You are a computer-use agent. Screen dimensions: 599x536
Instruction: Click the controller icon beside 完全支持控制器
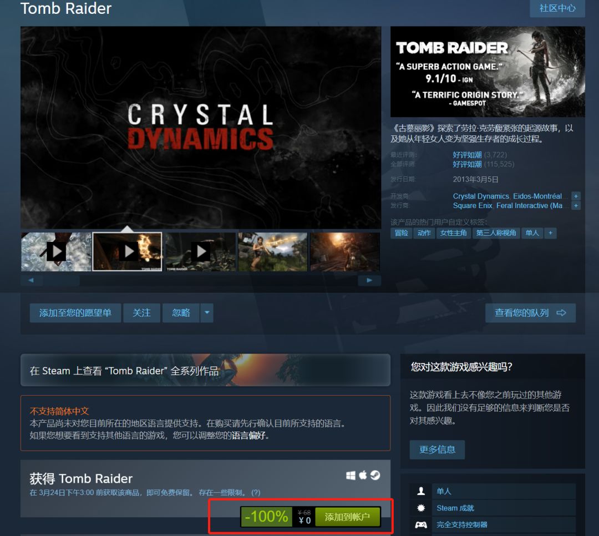420,524
